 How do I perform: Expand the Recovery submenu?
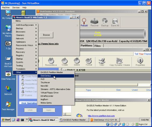[25, 52]
